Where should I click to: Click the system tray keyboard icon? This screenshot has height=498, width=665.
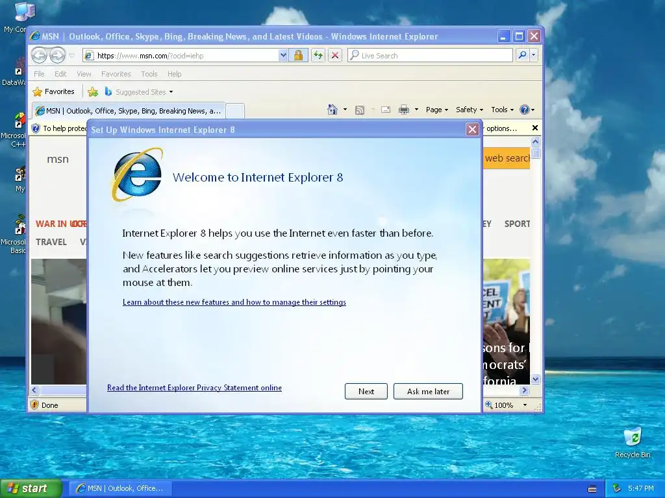point(592,489)
